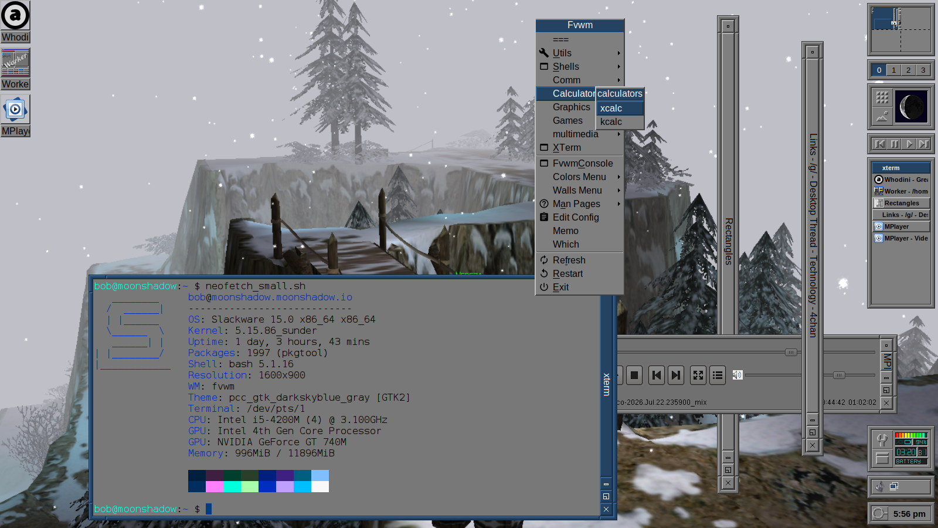Click the speaker tray icon
This screenshot has width=938, height=528.
879,486
